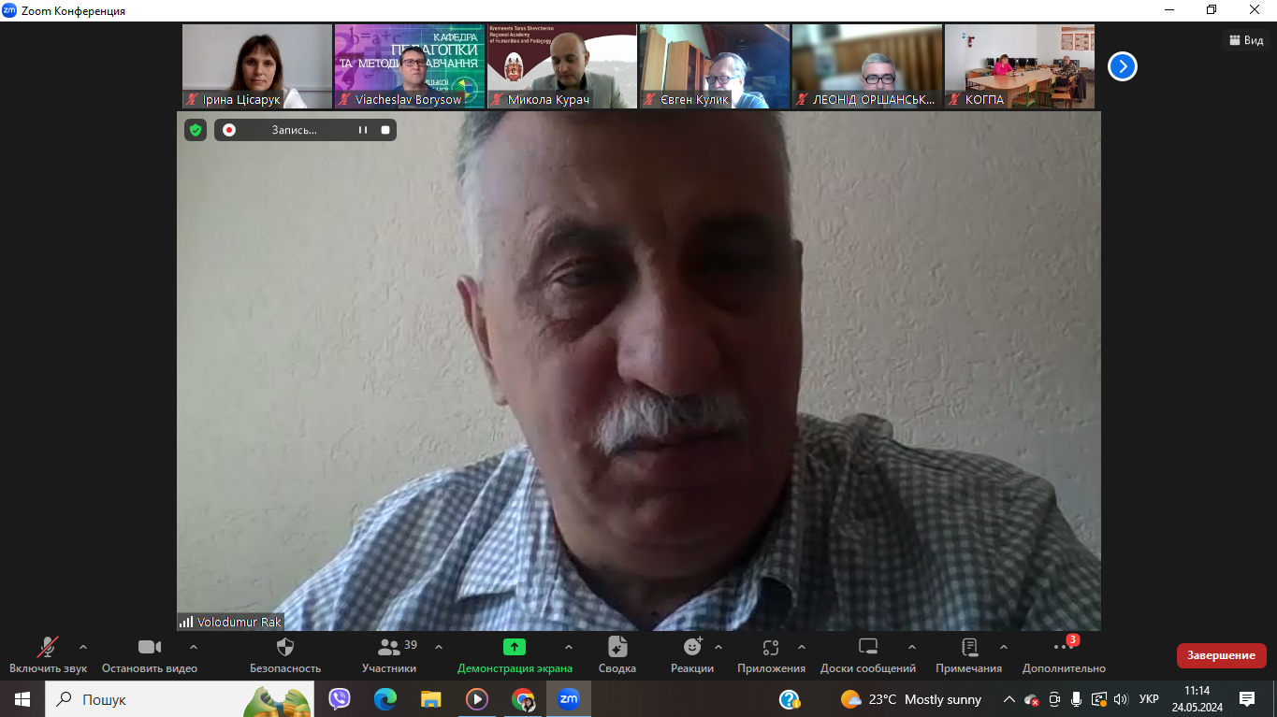Click the green encryption shield icon
The width and height of the screenshot is (1277, 717).
196,130
